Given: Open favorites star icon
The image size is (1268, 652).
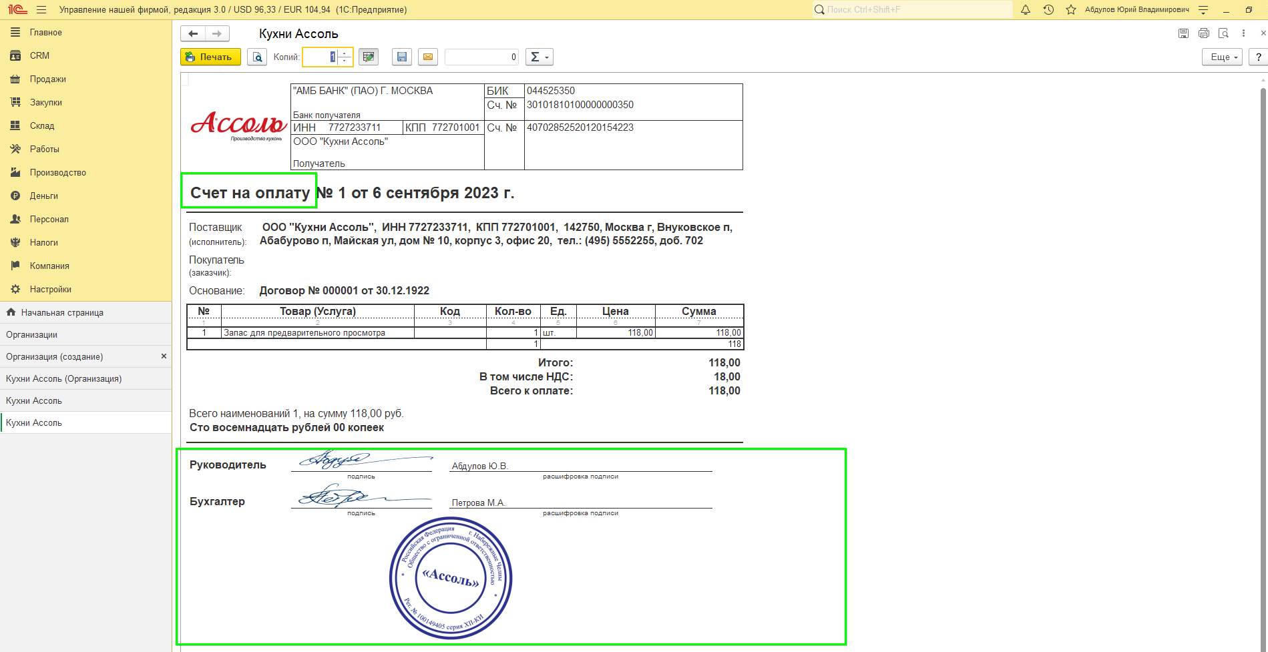Looking at the screenshot, I should (x=1071, y=10).
